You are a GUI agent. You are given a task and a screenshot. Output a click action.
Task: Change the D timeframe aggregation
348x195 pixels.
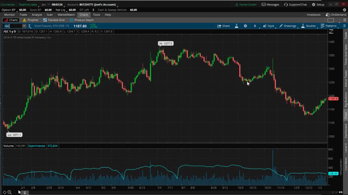coord(255,26)
